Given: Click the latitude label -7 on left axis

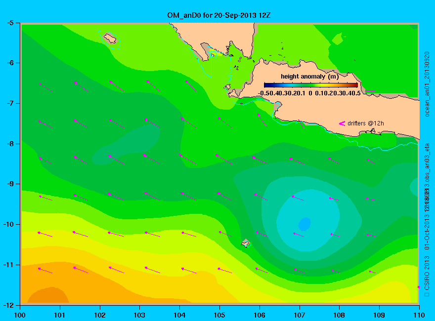Looking at the screenshot, I should (10, 103).
